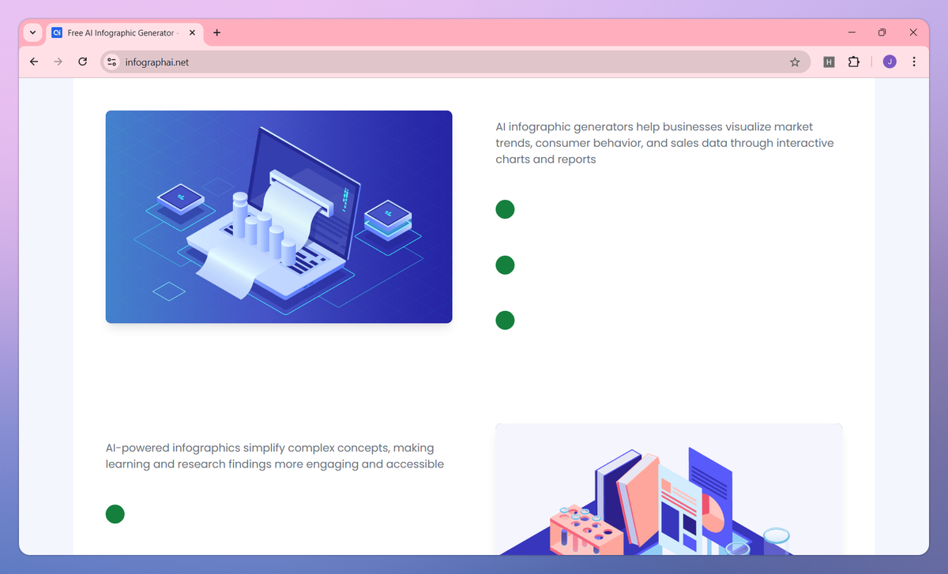Open the Chrome three-dot menu
The height and width of the screenshot is (574, 948).
tap(914, 62)
